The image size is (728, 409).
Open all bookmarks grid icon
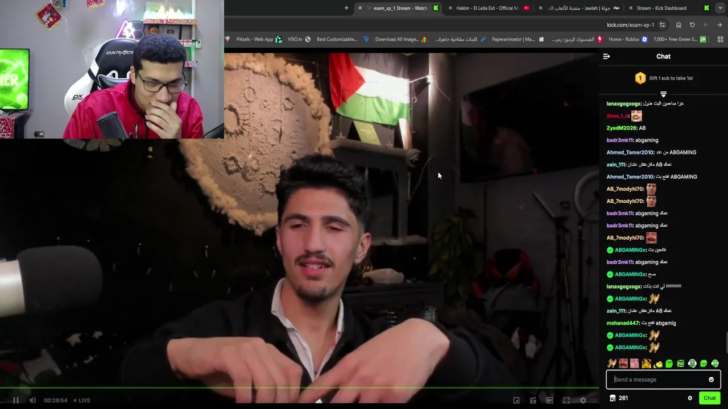[x=721, y=39]
